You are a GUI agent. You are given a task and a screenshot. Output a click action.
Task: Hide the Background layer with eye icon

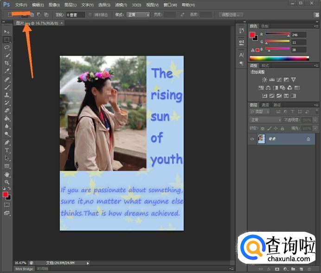click(x=253, y=139)
